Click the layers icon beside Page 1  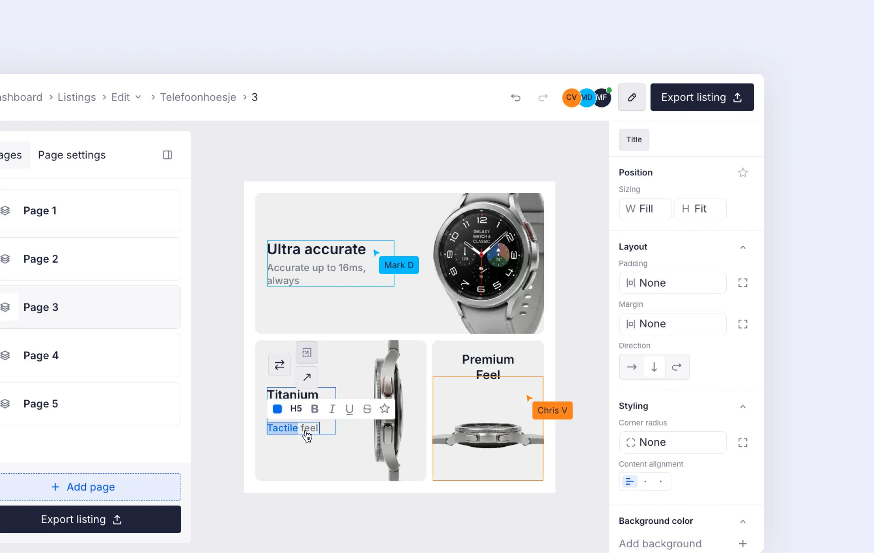(5, 211)
